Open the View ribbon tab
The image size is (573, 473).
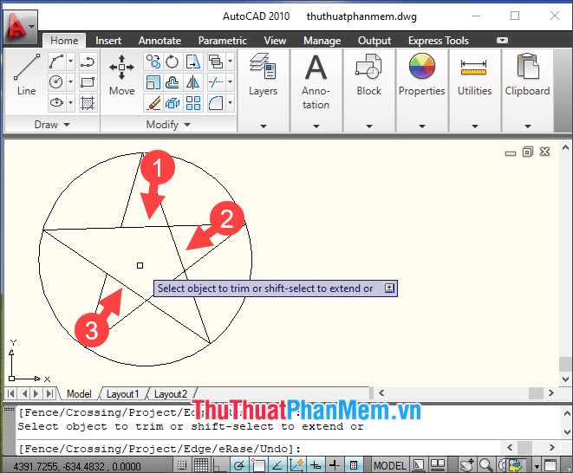coord(275,41)
